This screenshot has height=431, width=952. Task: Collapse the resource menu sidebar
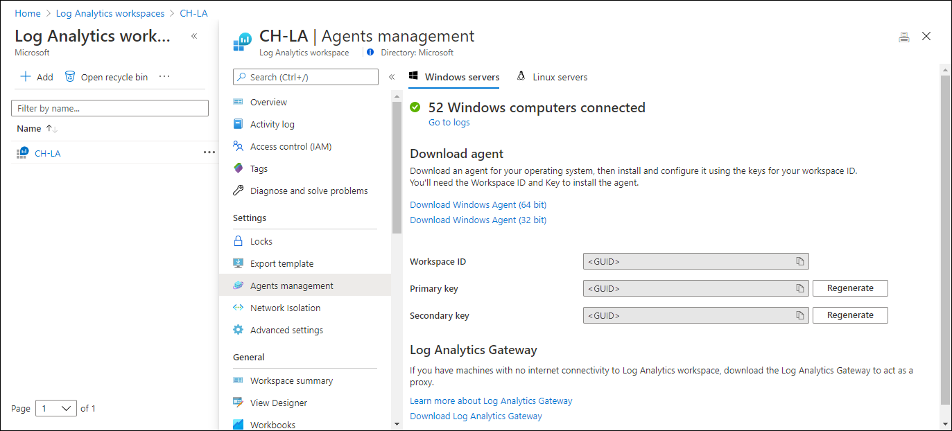click(392, 77)
